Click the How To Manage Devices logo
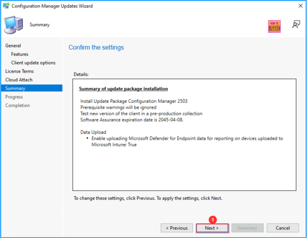 coord(274,27)
